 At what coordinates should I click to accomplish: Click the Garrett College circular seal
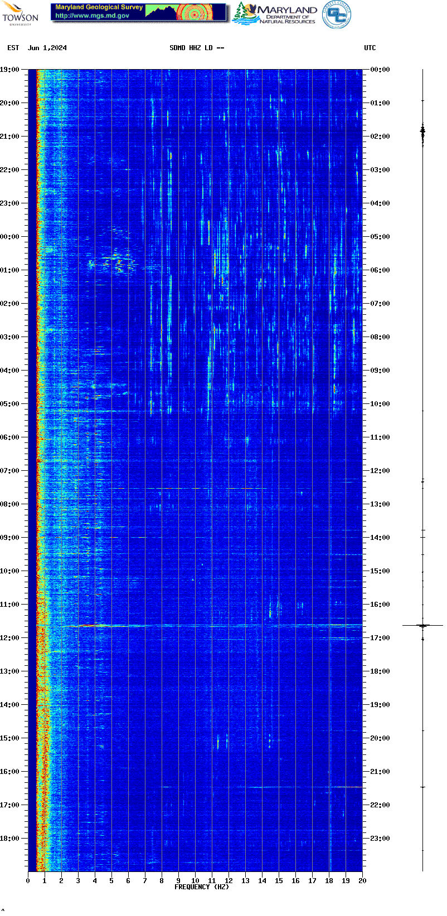pyautogui.click(x=337, y=14)
